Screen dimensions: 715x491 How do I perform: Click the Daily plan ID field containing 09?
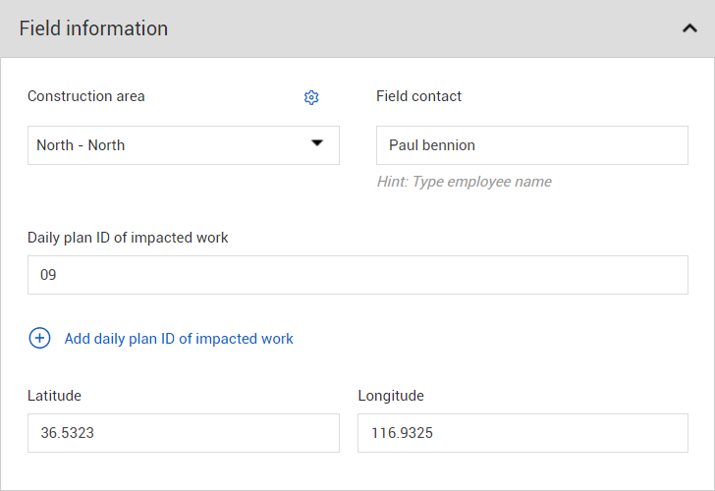pyautogui.click(x=357, y=275)
